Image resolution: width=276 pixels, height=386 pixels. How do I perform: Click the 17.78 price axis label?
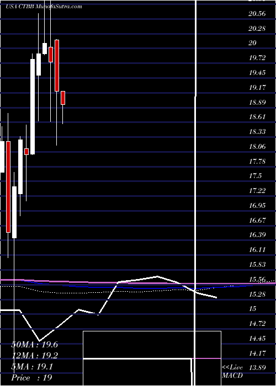pos(257,161)
